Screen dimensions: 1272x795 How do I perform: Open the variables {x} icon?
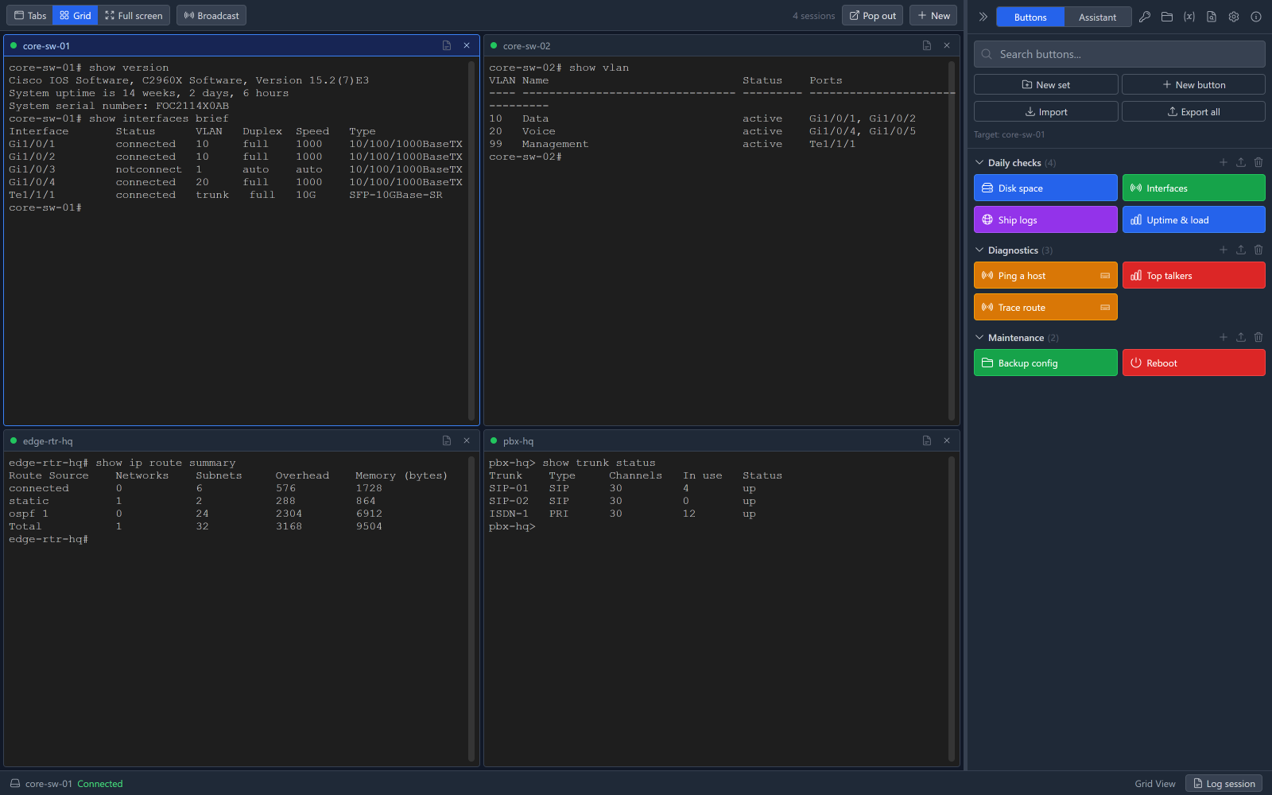(x=1189, y=17)
